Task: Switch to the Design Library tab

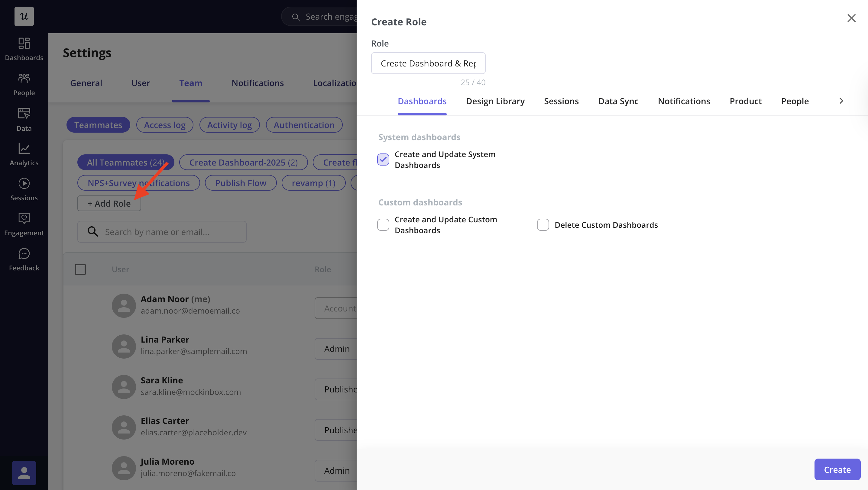Action: (x=495, y=101)
